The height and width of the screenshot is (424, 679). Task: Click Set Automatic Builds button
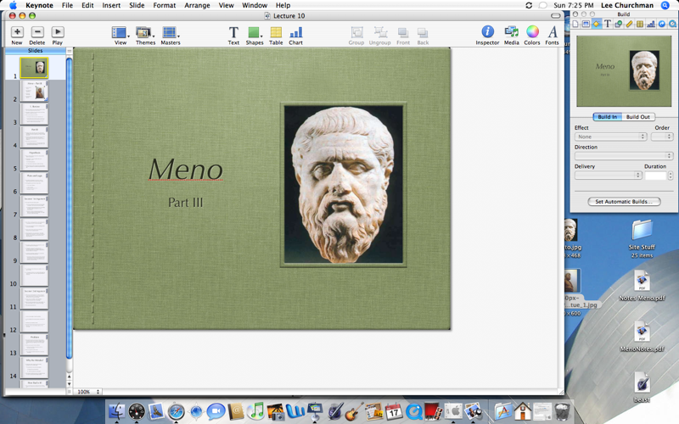(x=624, y=202)
